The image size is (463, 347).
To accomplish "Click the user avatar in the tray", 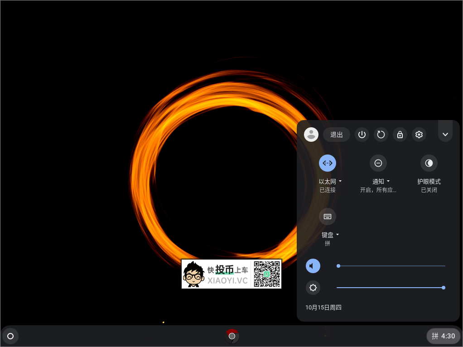I will 311,135.
